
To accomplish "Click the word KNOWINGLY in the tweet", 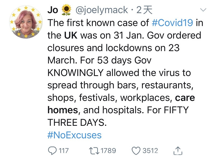I will pos(76,73).
